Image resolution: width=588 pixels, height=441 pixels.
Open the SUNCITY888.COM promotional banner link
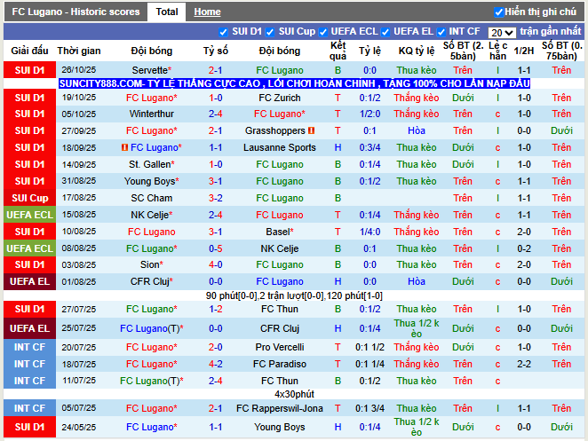click(x=293, y=83)
